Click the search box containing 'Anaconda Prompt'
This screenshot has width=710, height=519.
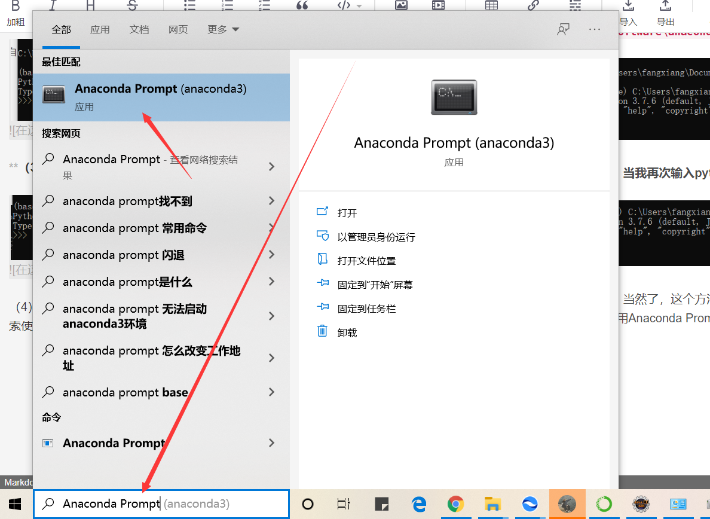click(x=161, y=503)
